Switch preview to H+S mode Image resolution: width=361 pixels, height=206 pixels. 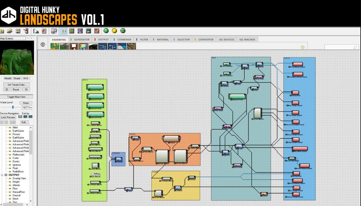click(x=26, y=78)
